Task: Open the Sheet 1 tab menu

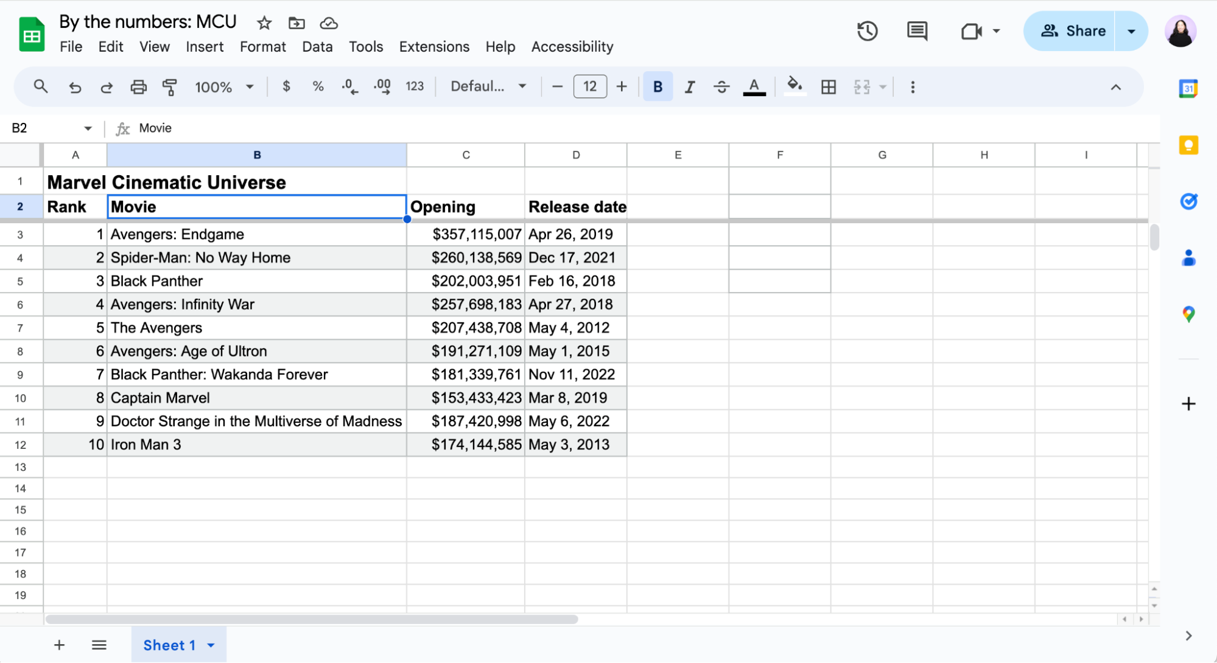Action: coord(211,645)
